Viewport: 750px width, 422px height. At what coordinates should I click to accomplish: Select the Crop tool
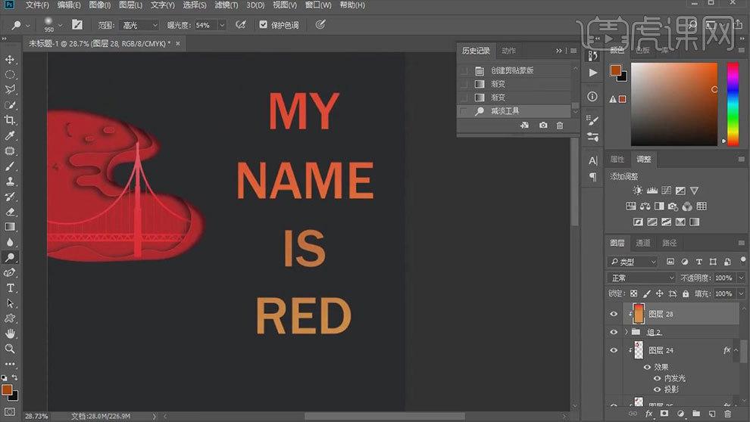point(11,120)
